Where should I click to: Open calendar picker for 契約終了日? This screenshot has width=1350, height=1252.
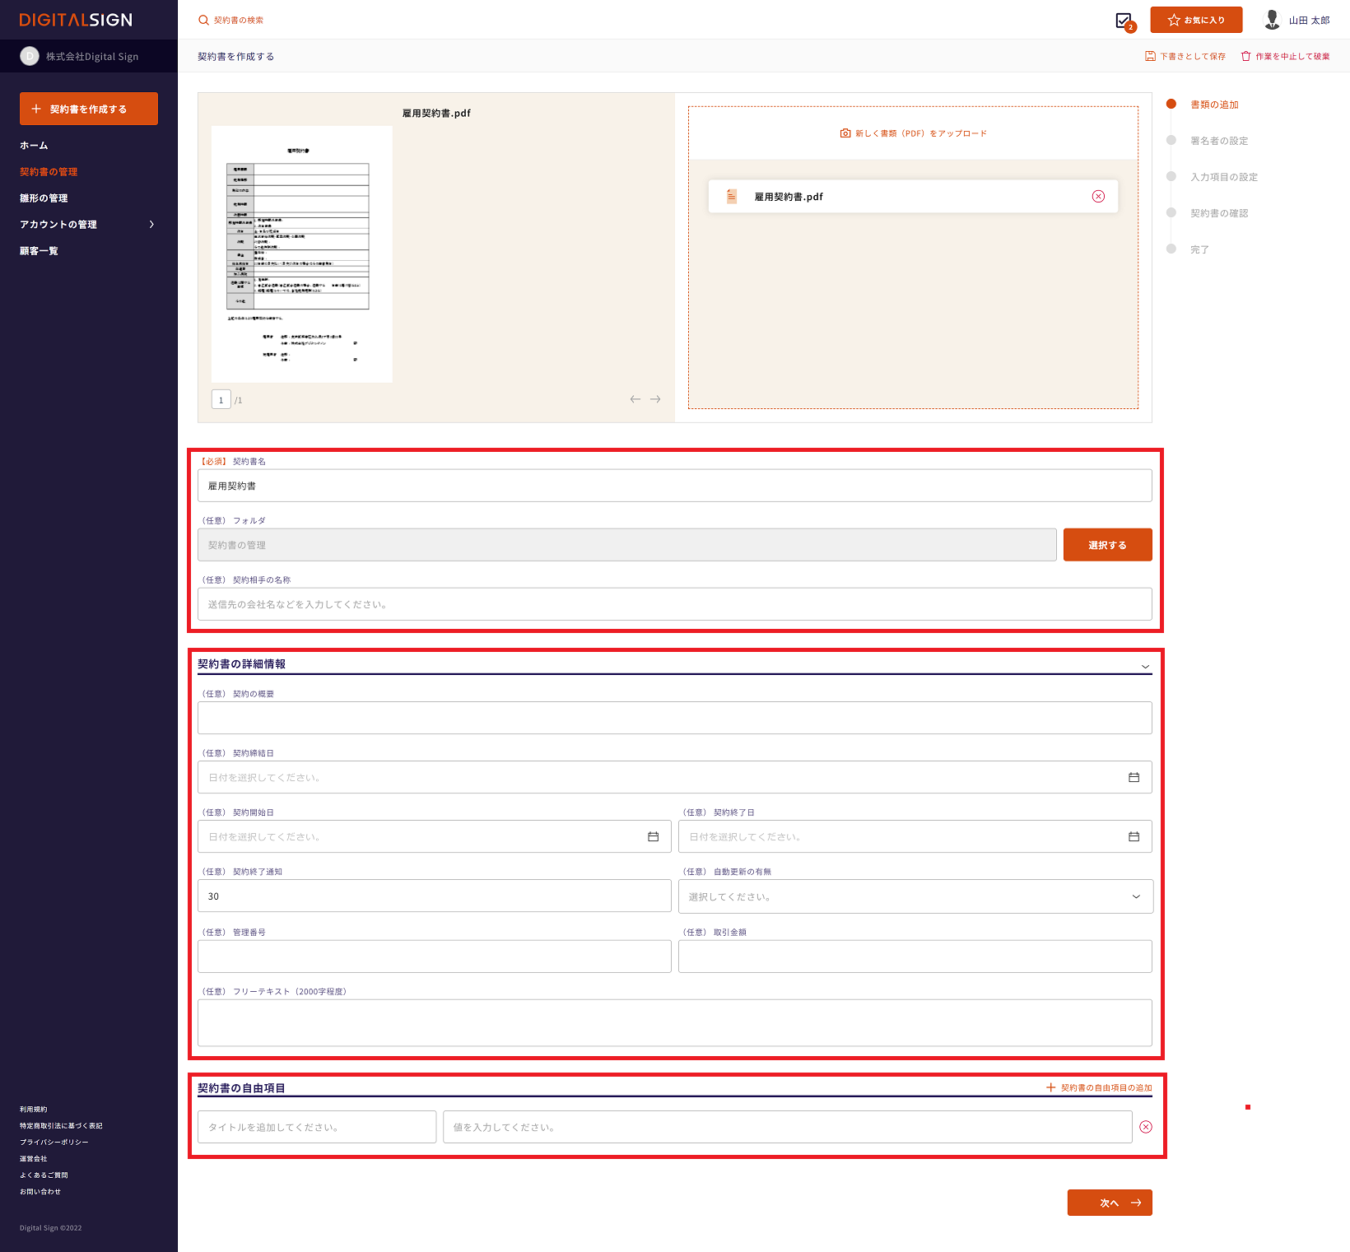1134,836
